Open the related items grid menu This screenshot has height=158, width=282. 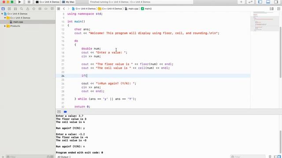[x=59, y=9]
